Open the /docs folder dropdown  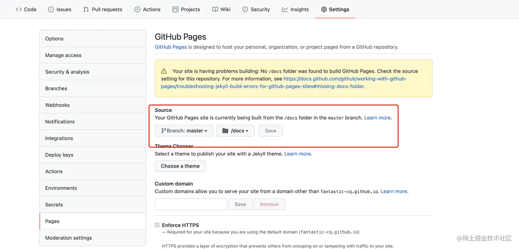(235, 130)
